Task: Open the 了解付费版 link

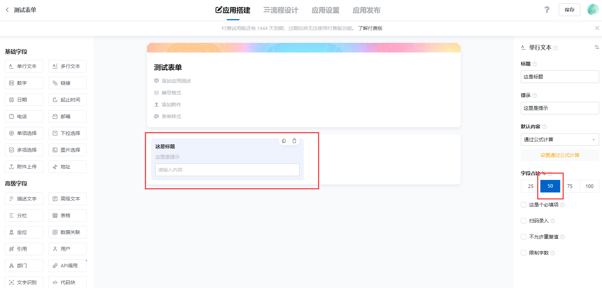Action: [370, 28]
